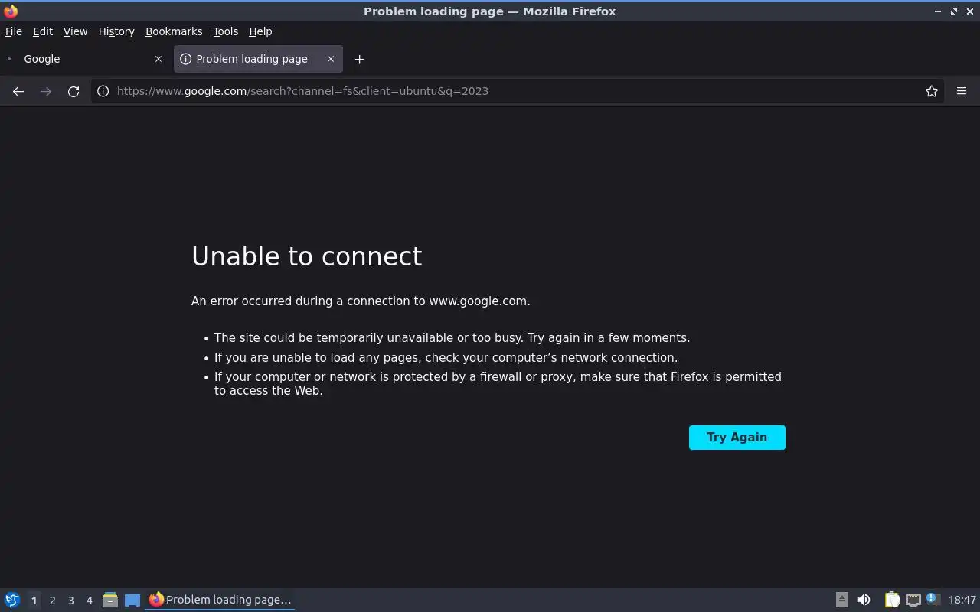Activate the Firefox taskbar window entry
This screenshot has width=980, height=612.
(x=220, y=600)
